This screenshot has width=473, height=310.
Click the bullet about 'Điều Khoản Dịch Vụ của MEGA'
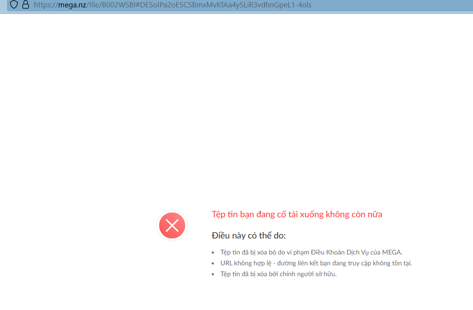click(x=311, y=252)
